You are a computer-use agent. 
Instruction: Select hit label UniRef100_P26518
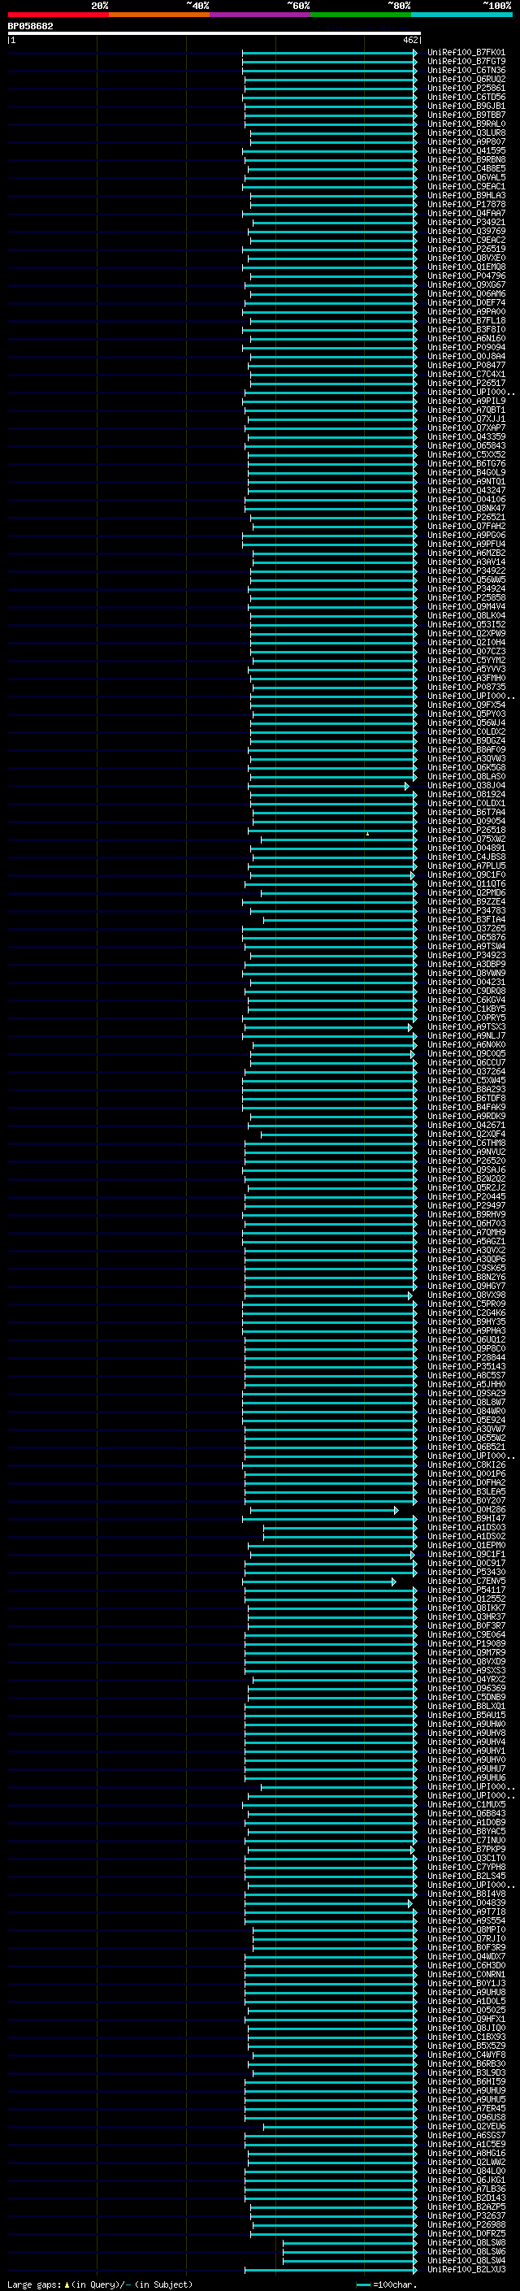(466, 830)
